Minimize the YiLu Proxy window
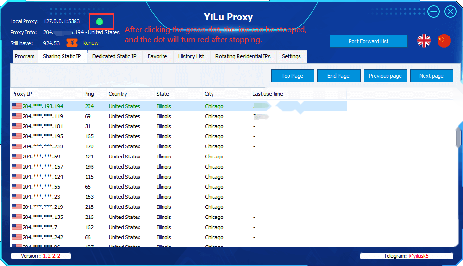Viewport: 463px width, 266px height. coord(434,12)
